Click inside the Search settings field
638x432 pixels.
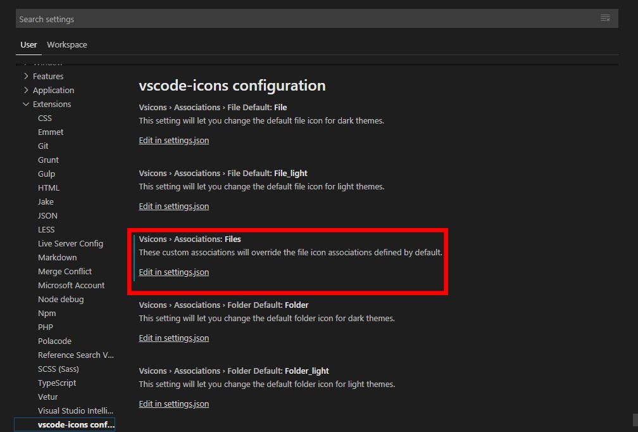pos(253,18)
